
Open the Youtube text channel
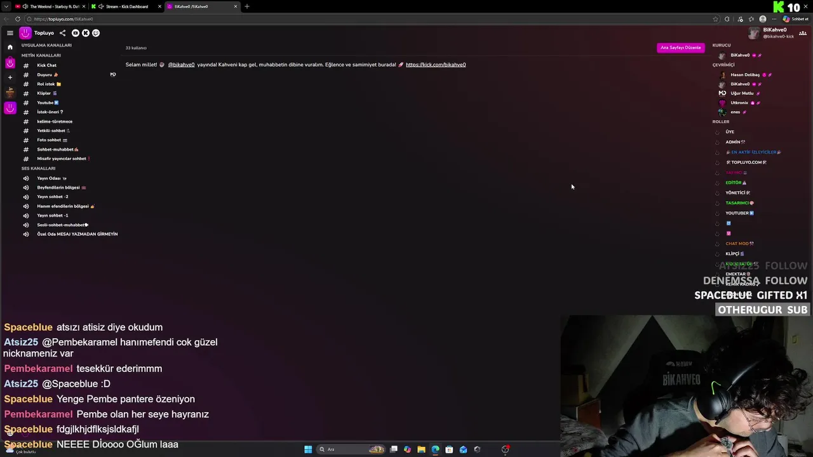click(x=48, y=103)
